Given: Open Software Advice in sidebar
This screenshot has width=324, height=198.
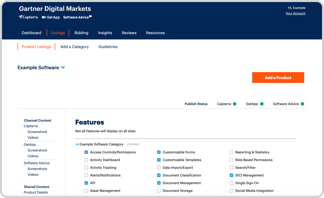Looking at the screenshot, I should (37, 163).
